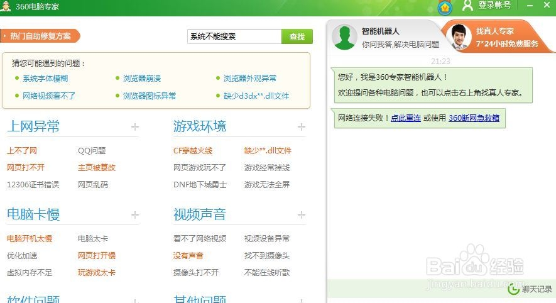The width and height of the screenshot is (556, 303).
Task: Click 网页打开慢 item
Action: click(x=97, y=255)
